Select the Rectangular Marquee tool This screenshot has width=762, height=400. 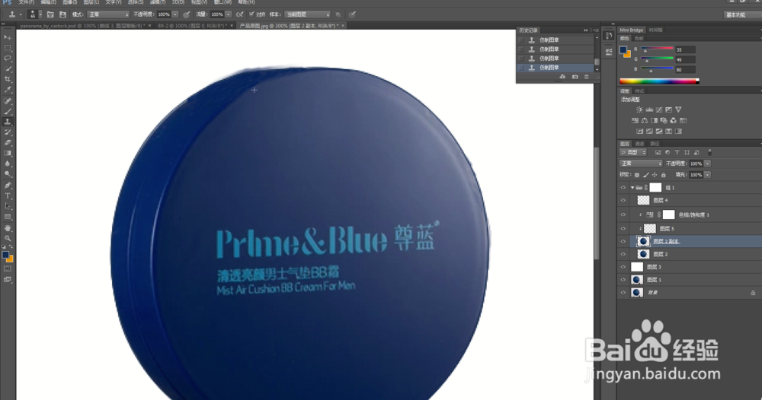pos(8,48)
